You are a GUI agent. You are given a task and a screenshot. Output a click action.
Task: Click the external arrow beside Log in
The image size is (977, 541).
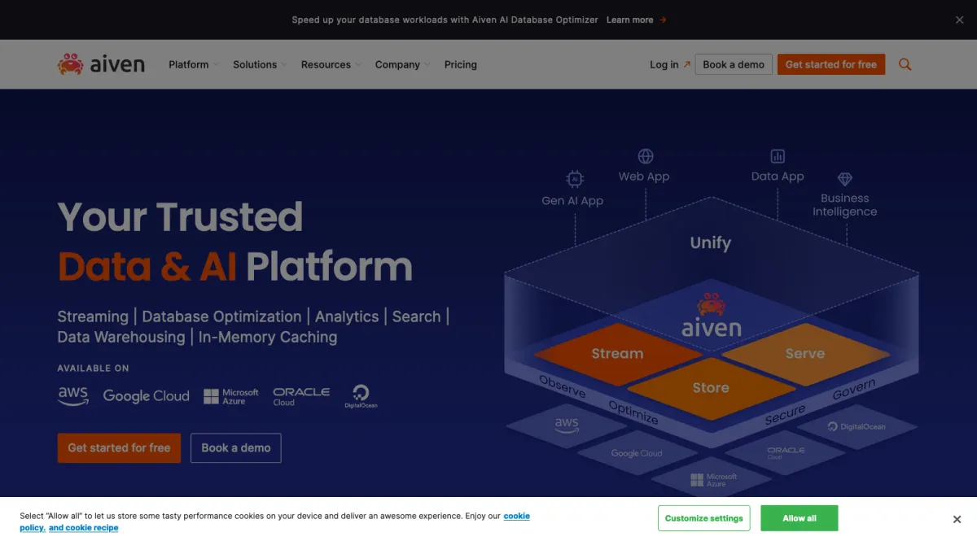click(x=686, y=64)
